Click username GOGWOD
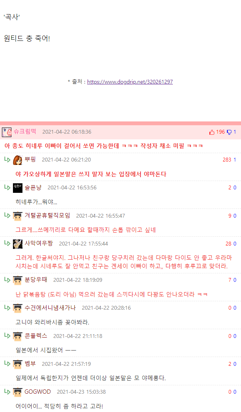Screen dimensions: 241x412 click(x=38, y=391)
